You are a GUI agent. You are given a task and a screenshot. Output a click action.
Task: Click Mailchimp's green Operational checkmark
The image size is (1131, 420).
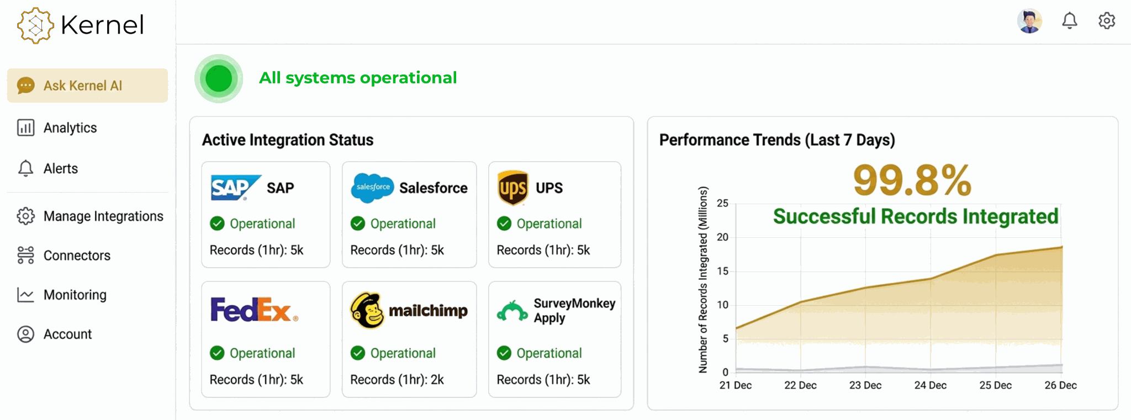[358, 353]
